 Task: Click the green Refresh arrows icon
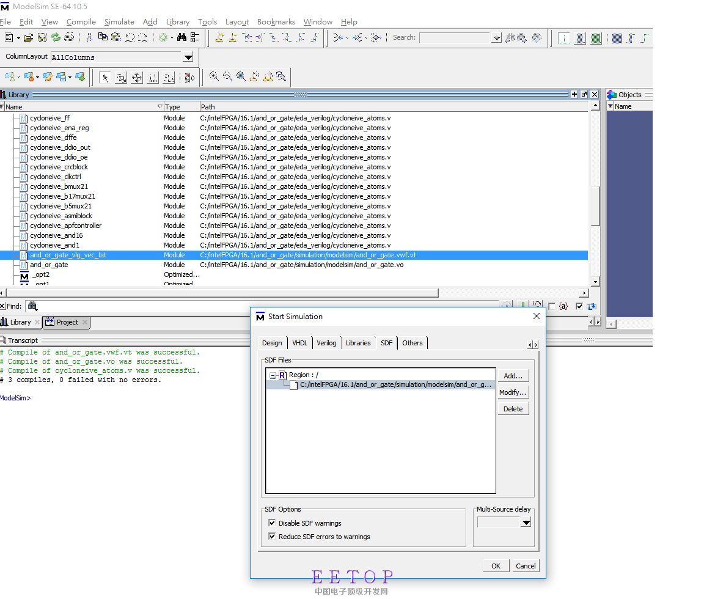click(56, 38)
